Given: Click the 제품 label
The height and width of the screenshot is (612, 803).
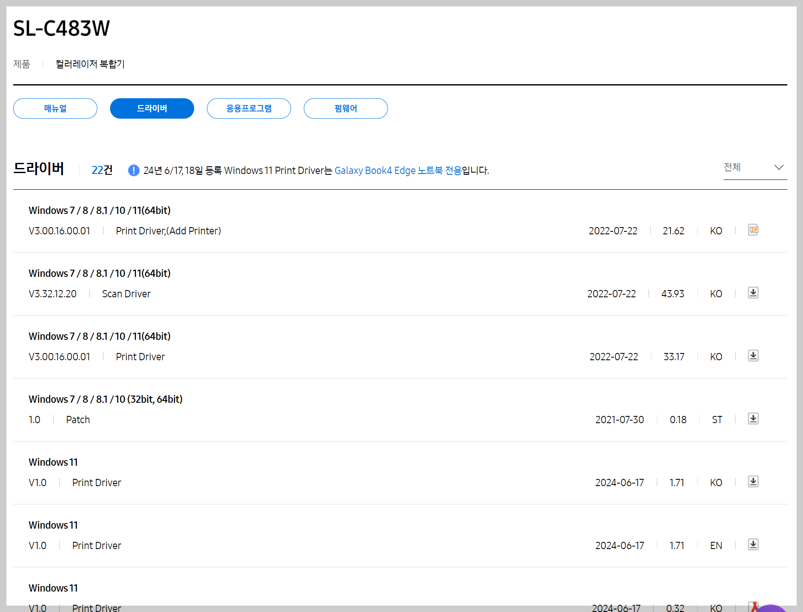Looking at the screenshot, I should coord(22,64).
